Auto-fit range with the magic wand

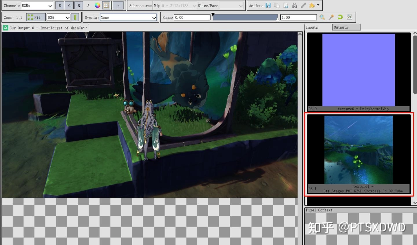click(x=331, y=17)
